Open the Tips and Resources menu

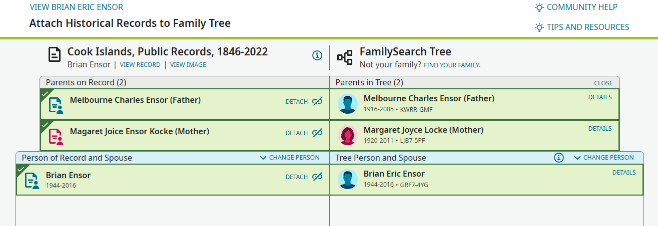(x=582, y=27)
